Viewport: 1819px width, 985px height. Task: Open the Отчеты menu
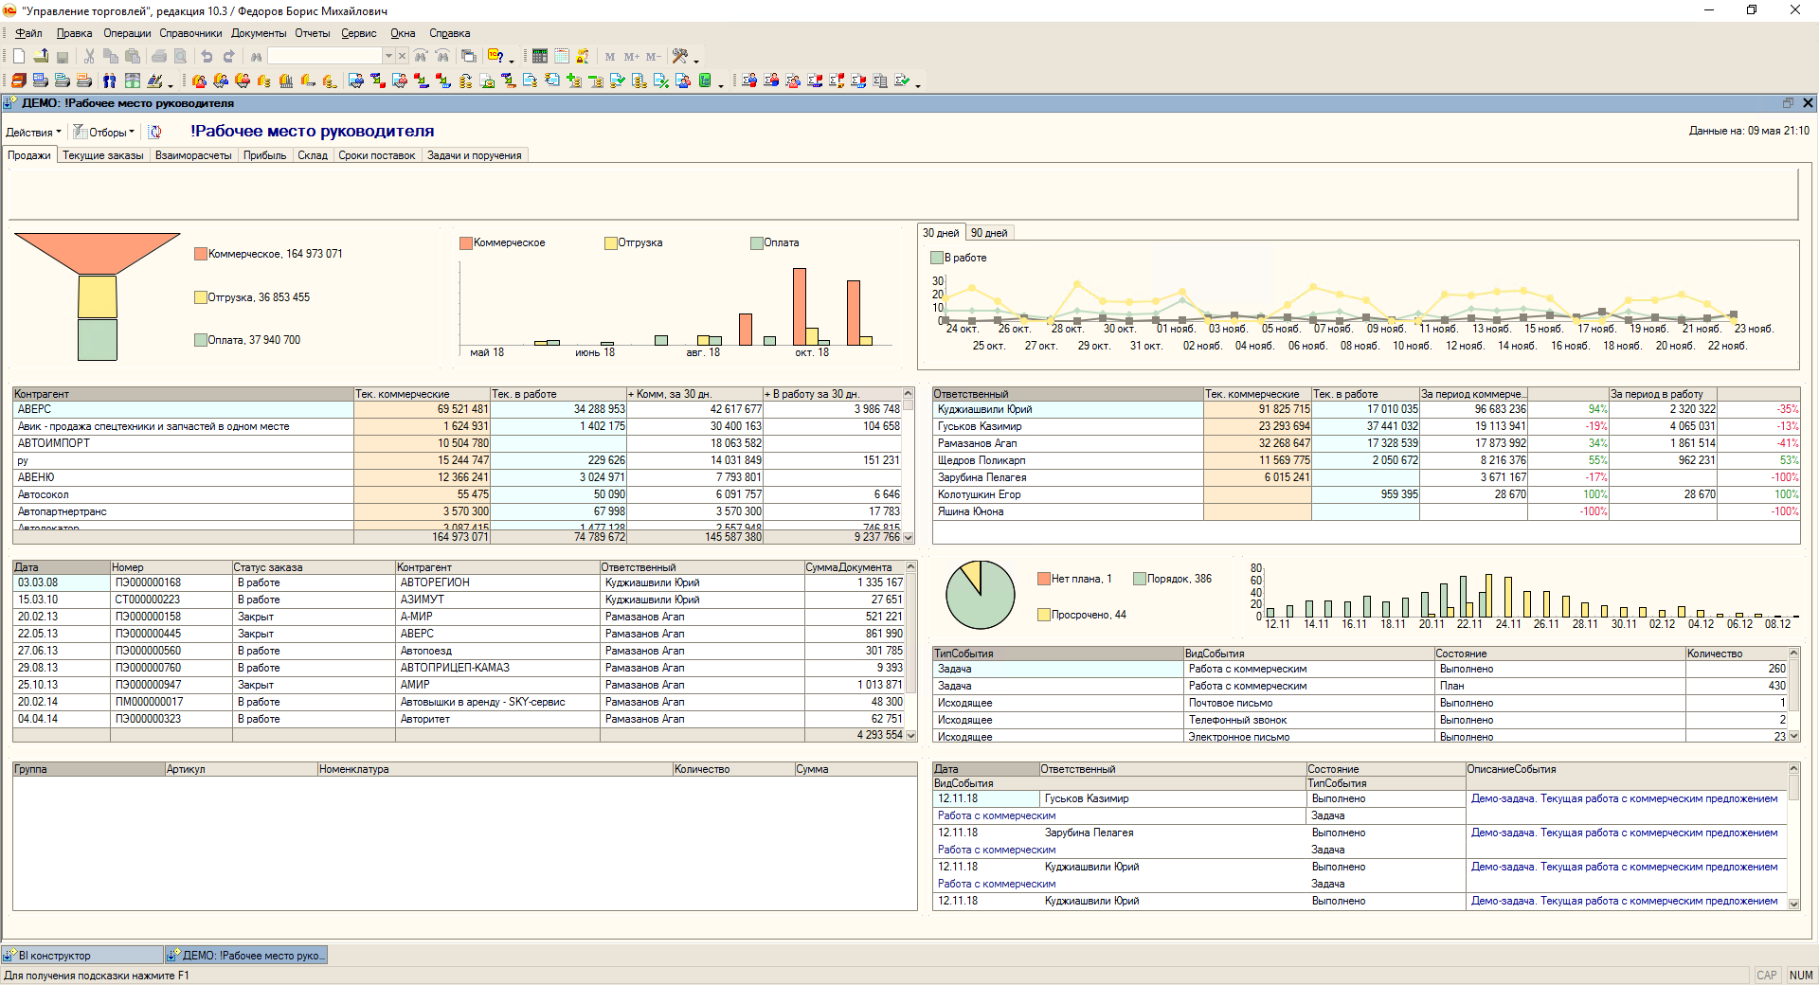[x=312, y=33]
